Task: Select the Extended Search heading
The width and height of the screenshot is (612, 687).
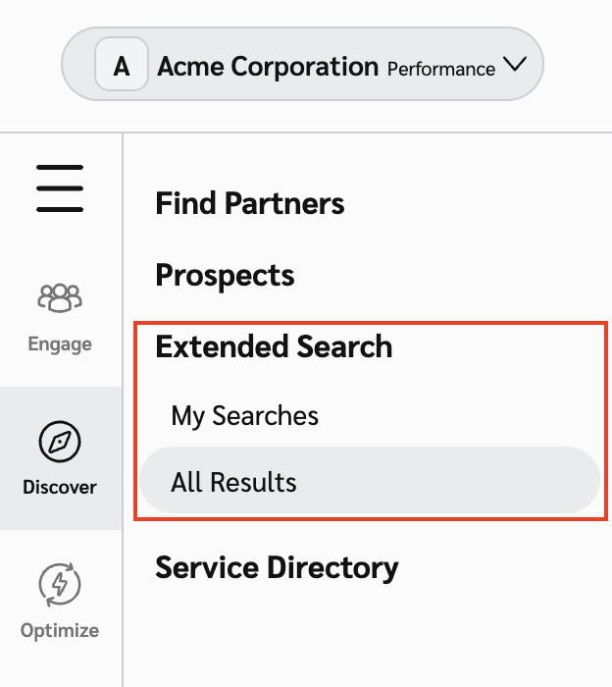Action: pyautogui.click(x=274, y=346)
